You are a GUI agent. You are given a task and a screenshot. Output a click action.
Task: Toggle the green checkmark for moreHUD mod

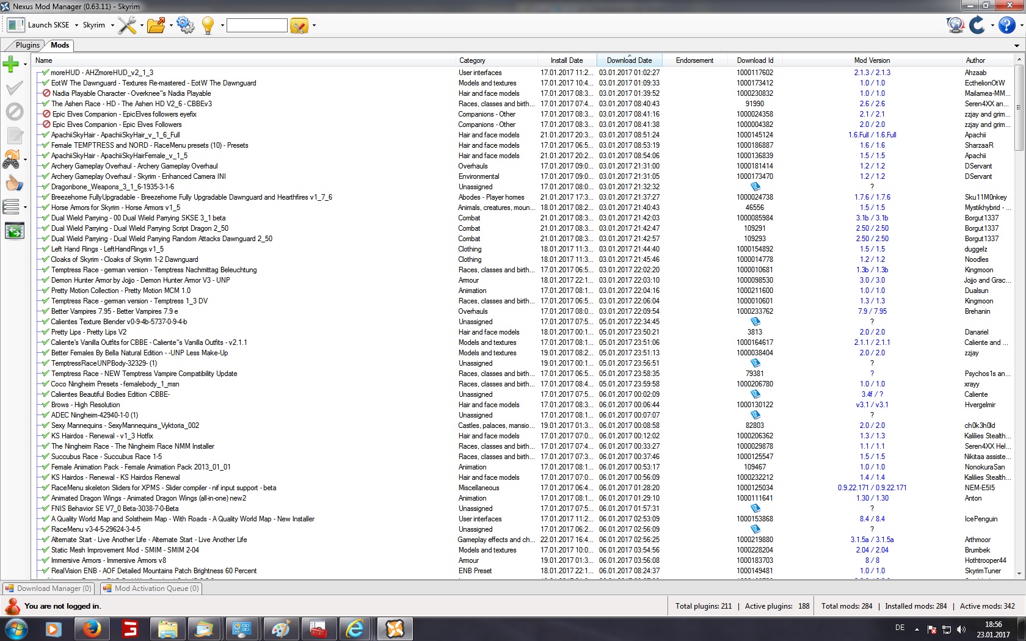pos(45,73)
